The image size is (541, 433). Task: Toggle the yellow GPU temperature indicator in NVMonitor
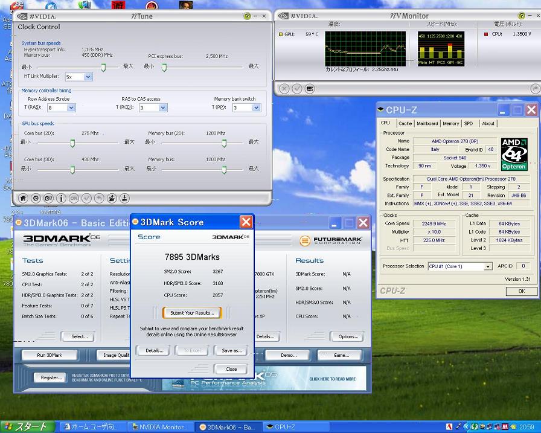(281, 34)
